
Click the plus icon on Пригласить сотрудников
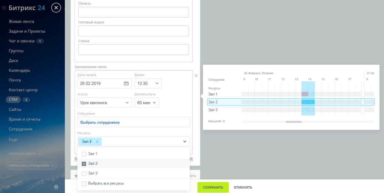pos(52,165)
